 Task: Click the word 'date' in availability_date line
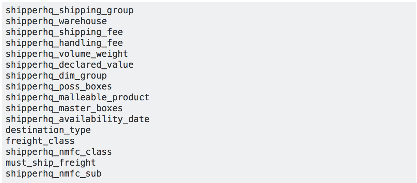click(x=139, y=119)
